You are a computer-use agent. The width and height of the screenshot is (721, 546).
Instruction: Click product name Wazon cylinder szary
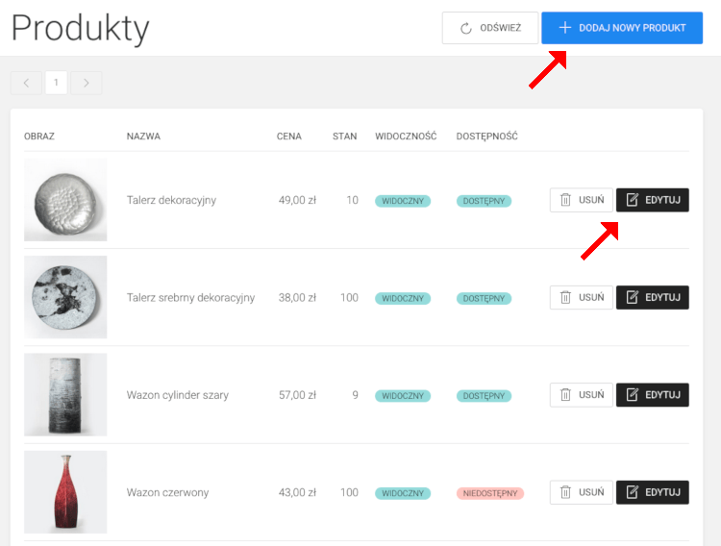point(178,396)
